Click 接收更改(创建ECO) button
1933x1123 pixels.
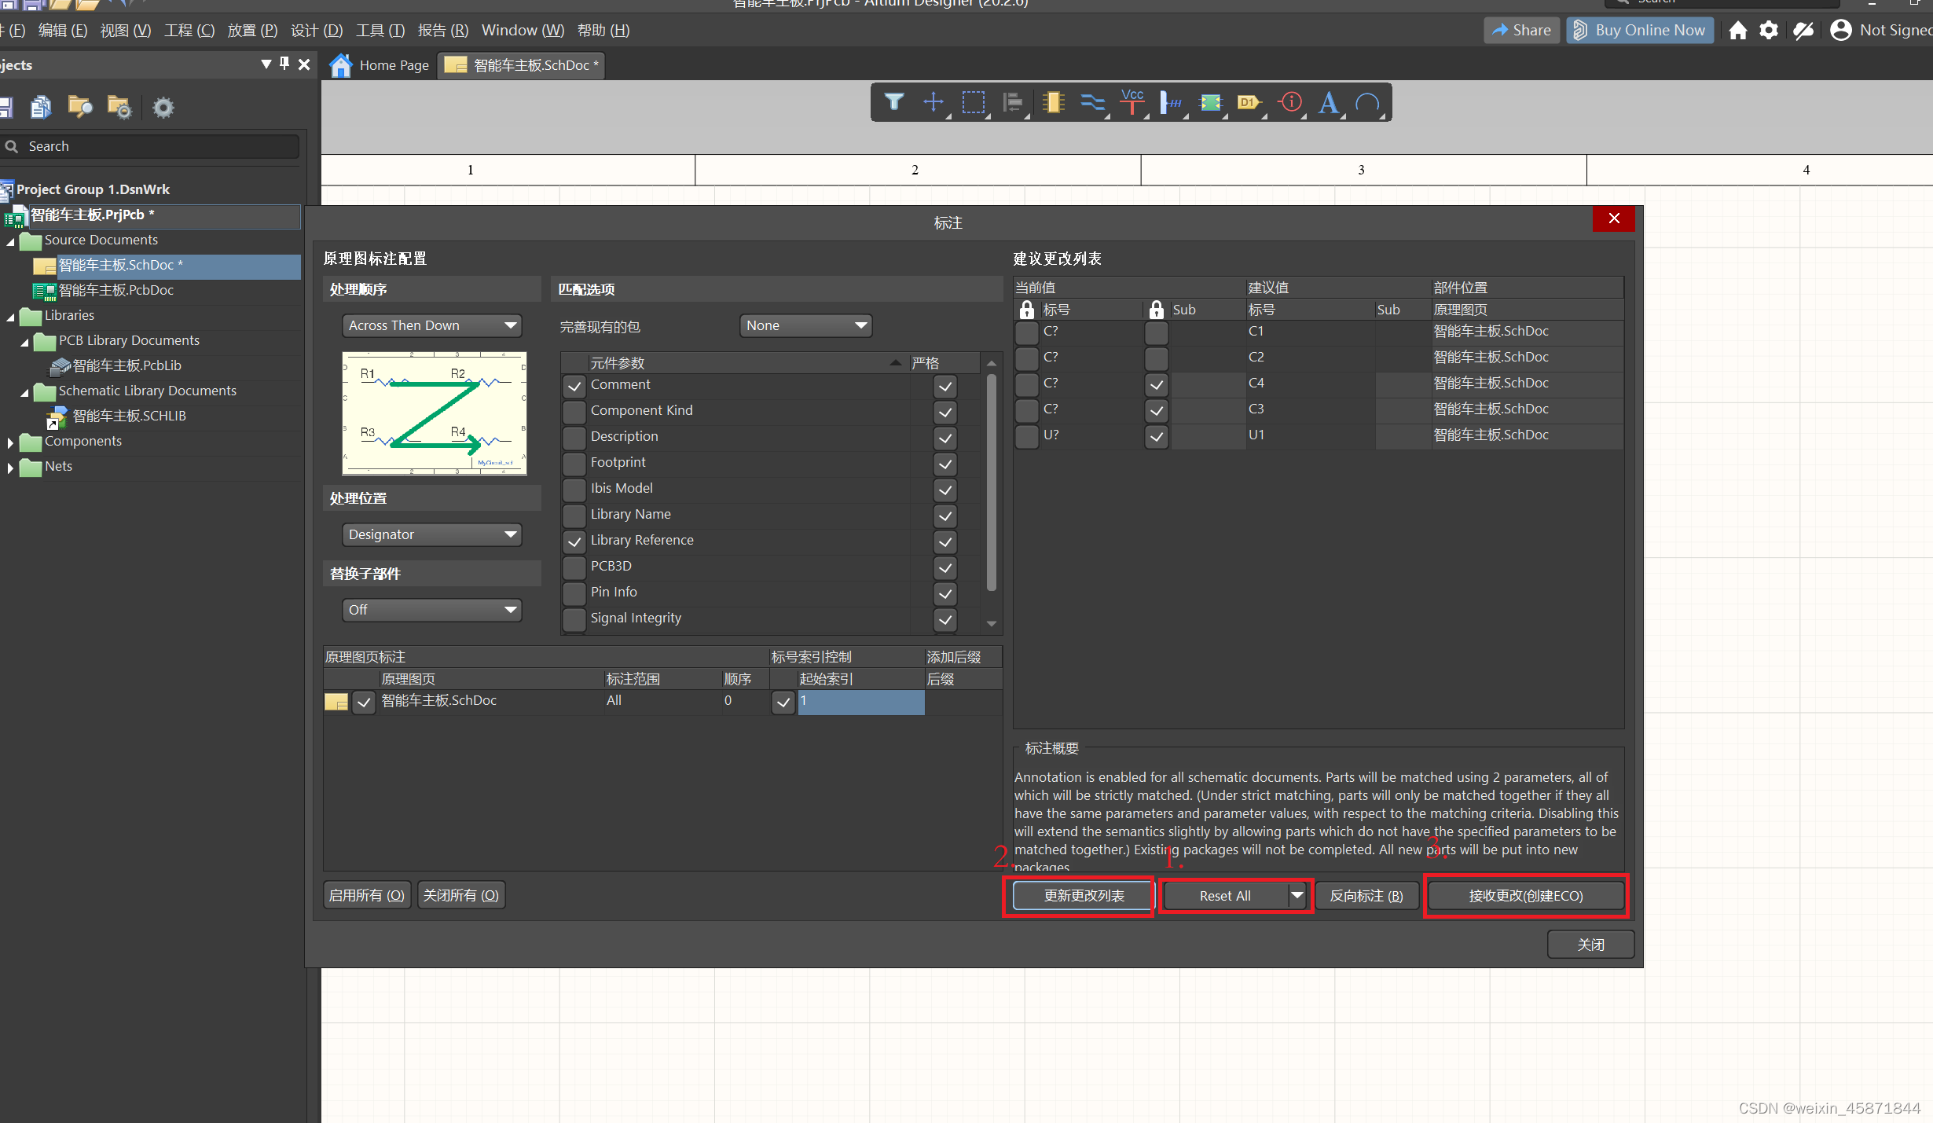tap(1527, 894)
